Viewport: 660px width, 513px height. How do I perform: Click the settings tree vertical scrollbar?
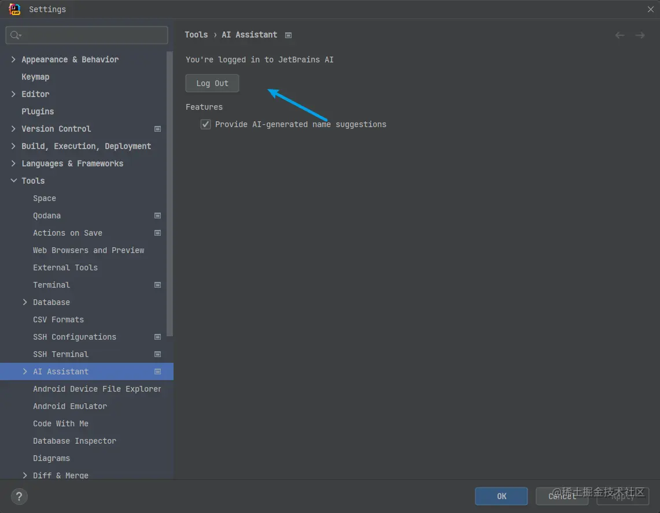(170, 194)
